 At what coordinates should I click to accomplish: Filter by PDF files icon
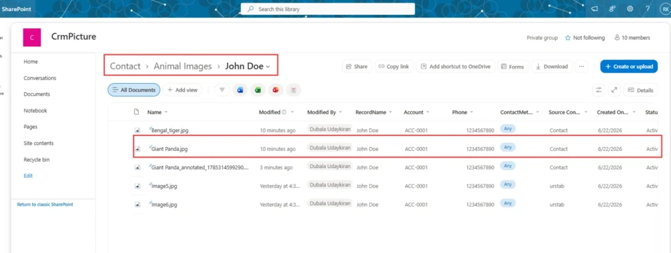(294, 90)
